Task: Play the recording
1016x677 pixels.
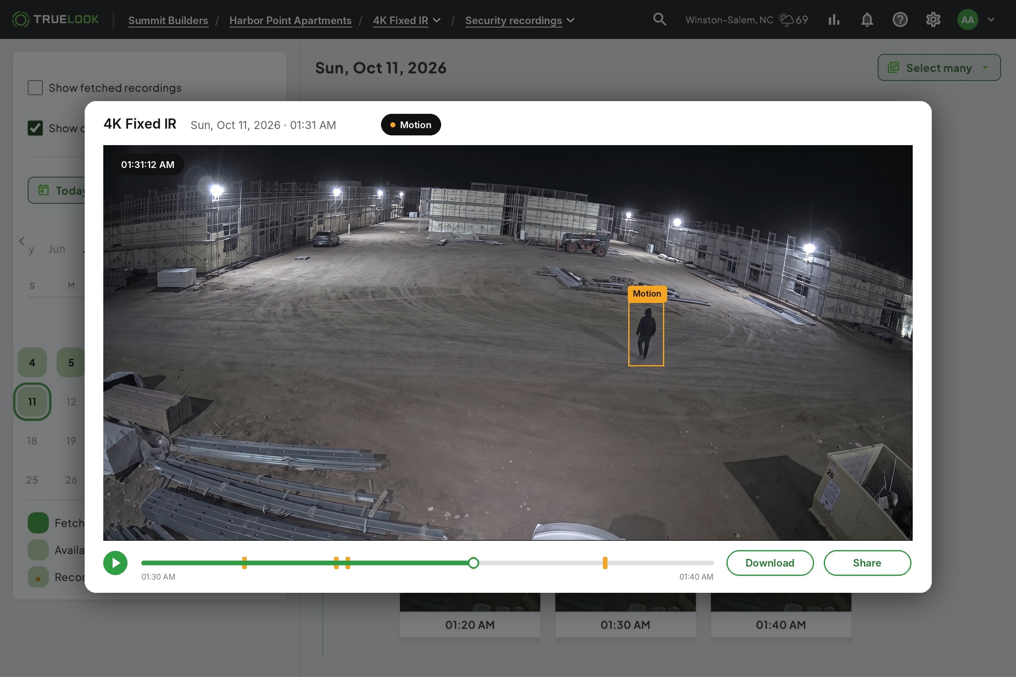Action: (x=115, y=563)
